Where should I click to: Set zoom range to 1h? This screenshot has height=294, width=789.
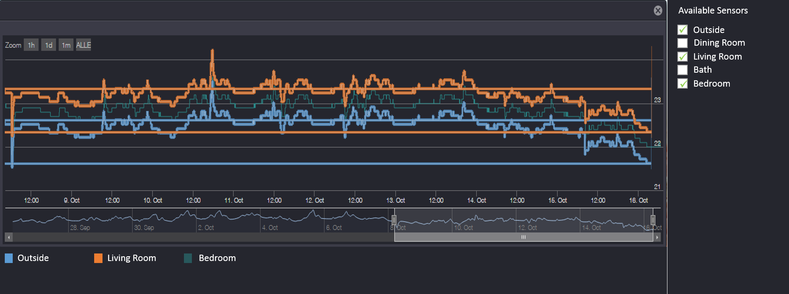click(x=31, y=45)
